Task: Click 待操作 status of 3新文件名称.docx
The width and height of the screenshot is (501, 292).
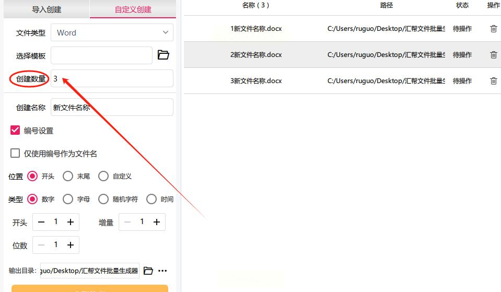Action: 462,81
